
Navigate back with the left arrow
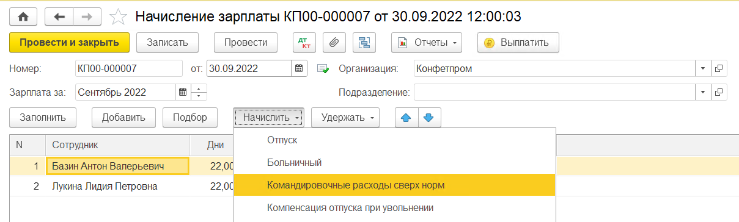pyautogui.click(x=59, y=17)
